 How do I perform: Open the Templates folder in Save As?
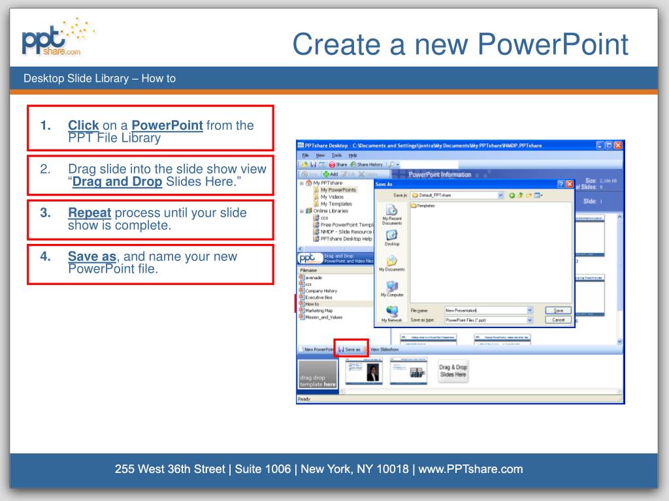click(423, 205)
